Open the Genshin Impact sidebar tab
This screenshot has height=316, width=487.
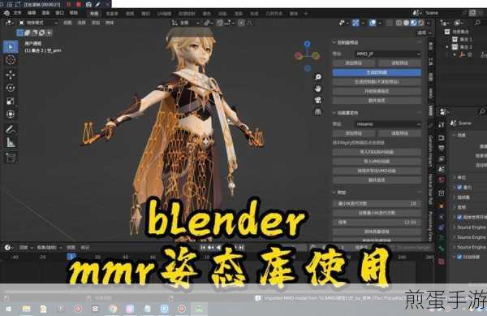[x=431, y=151]
